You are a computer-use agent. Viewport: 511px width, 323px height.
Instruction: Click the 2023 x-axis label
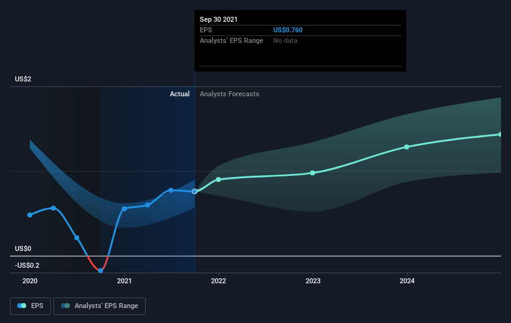coord(313,281)
